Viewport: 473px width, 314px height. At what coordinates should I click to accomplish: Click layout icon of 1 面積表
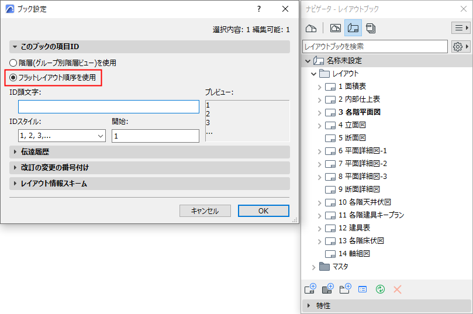(330, 87)
